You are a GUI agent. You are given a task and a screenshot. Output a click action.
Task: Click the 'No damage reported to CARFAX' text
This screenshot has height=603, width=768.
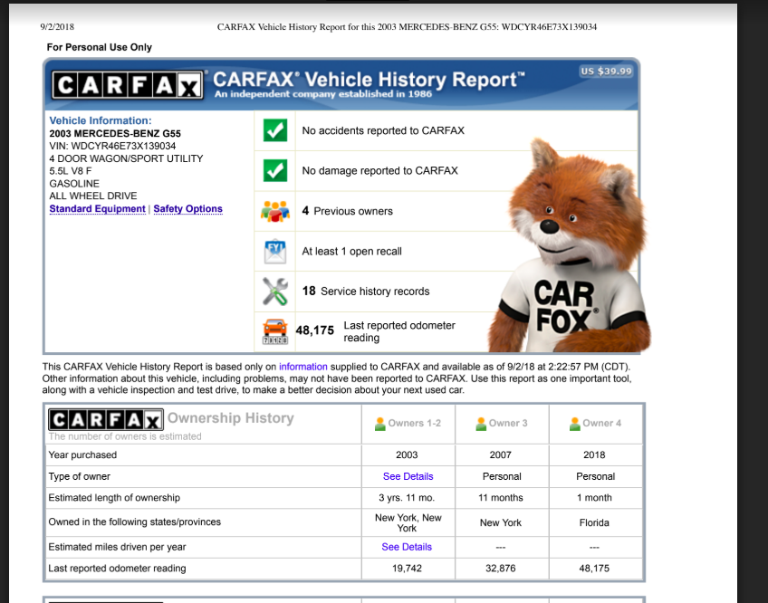click(x=380, y=170)
